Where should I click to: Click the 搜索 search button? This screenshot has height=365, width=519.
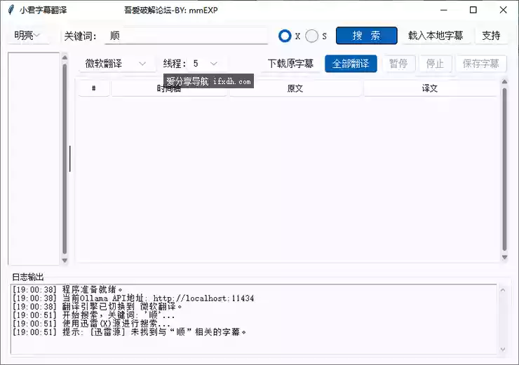(366, 36)
